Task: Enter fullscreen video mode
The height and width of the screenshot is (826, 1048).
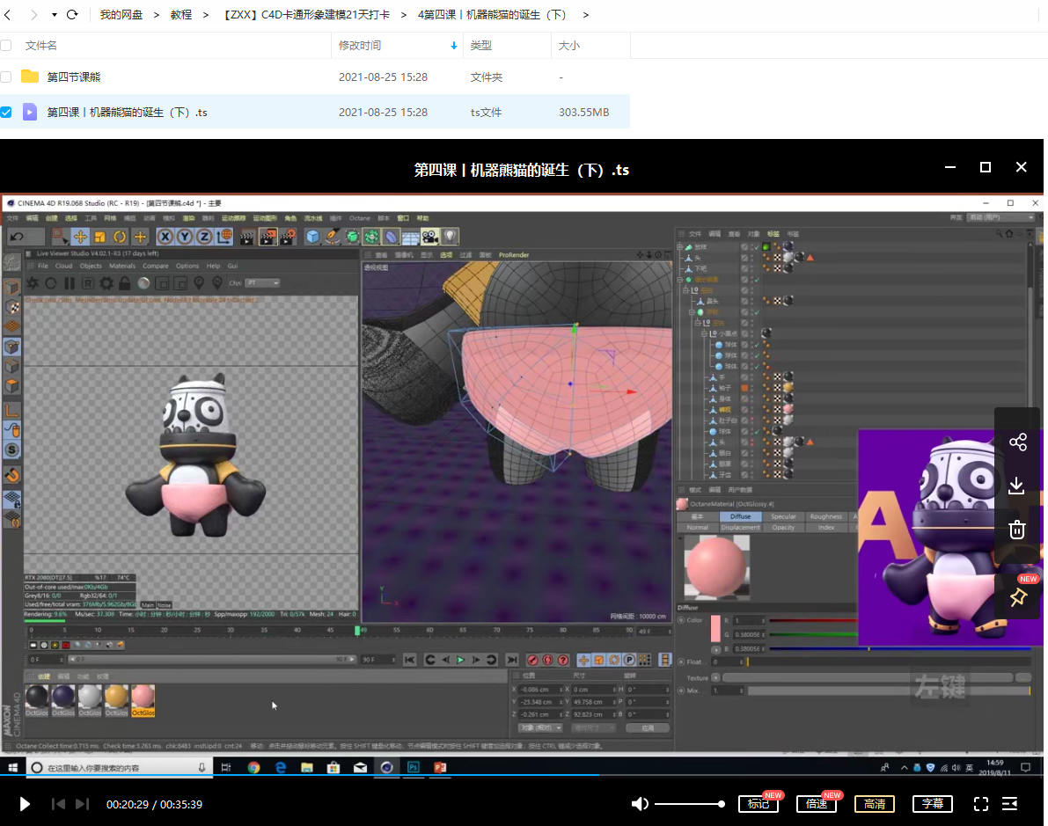Action: tap(981, 804)
